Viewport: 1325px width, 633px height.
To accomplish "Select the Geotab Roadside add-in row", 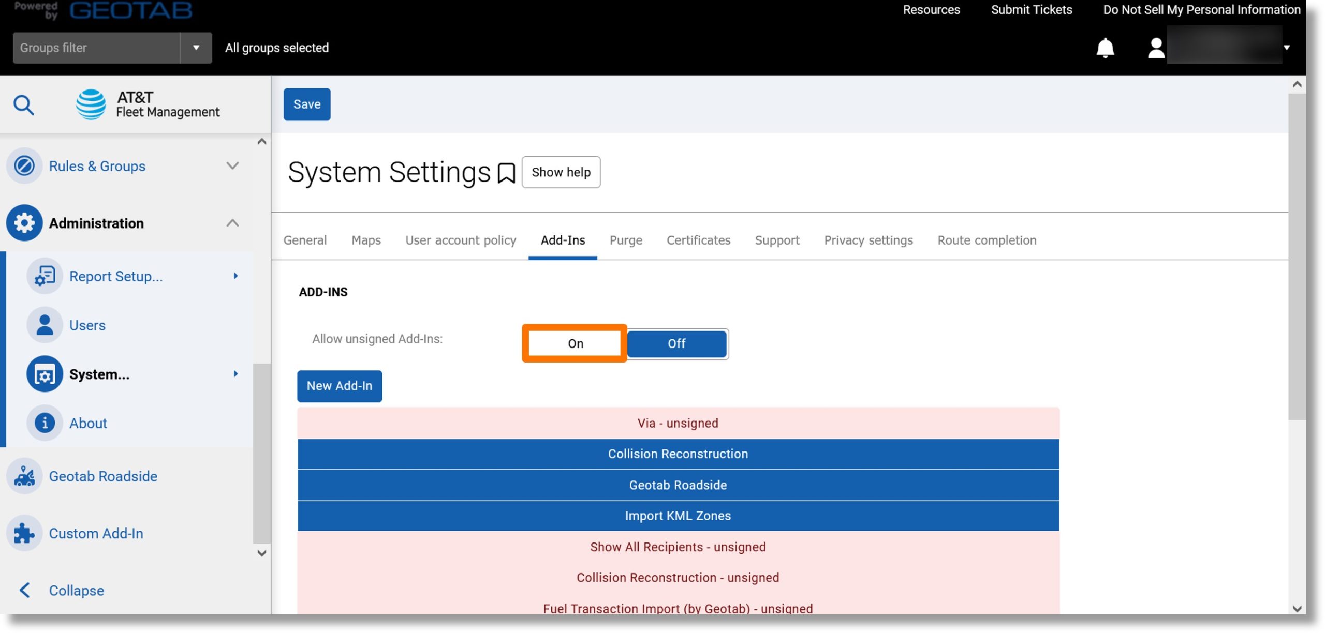I will 678,485.
